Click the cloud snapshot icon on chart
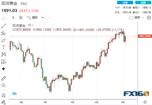The image size is (152, 105). 14,94
